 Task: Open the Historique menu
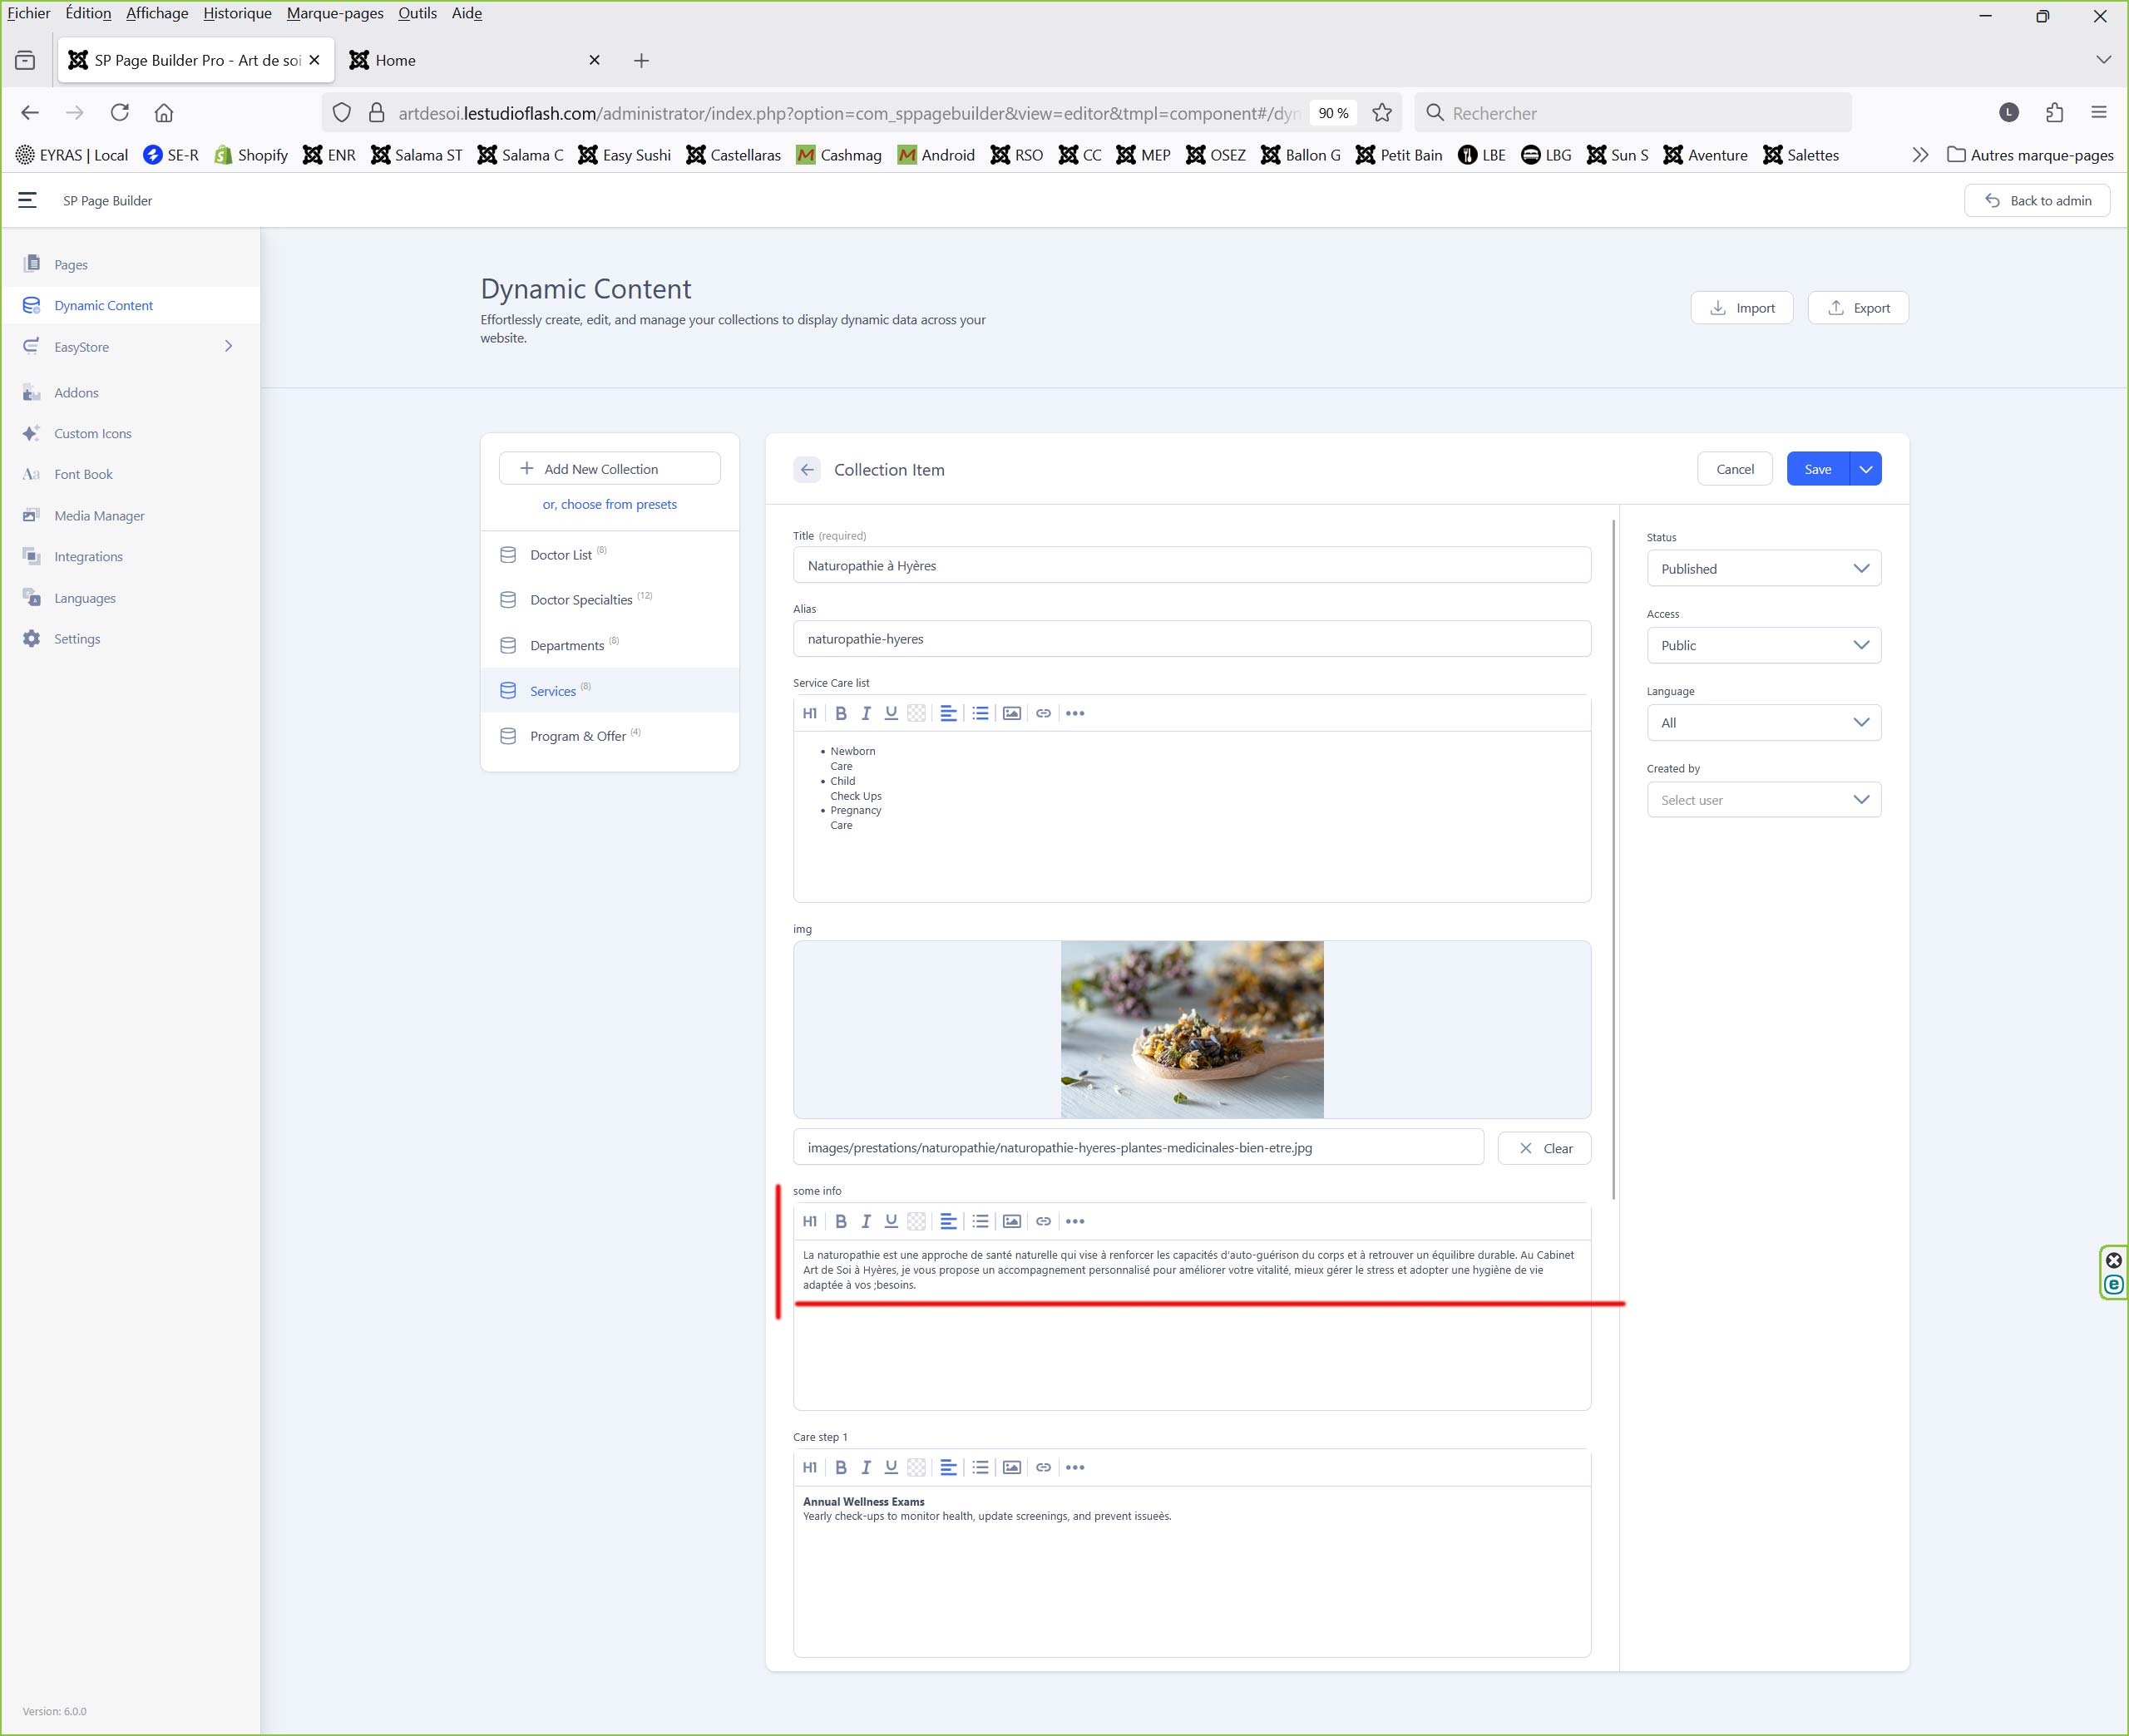(x=237, y=13)
